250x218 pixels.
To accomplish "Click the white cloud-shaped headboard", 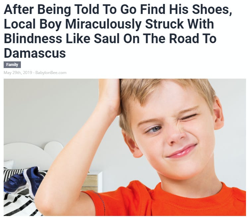I will tap(30, 153).
